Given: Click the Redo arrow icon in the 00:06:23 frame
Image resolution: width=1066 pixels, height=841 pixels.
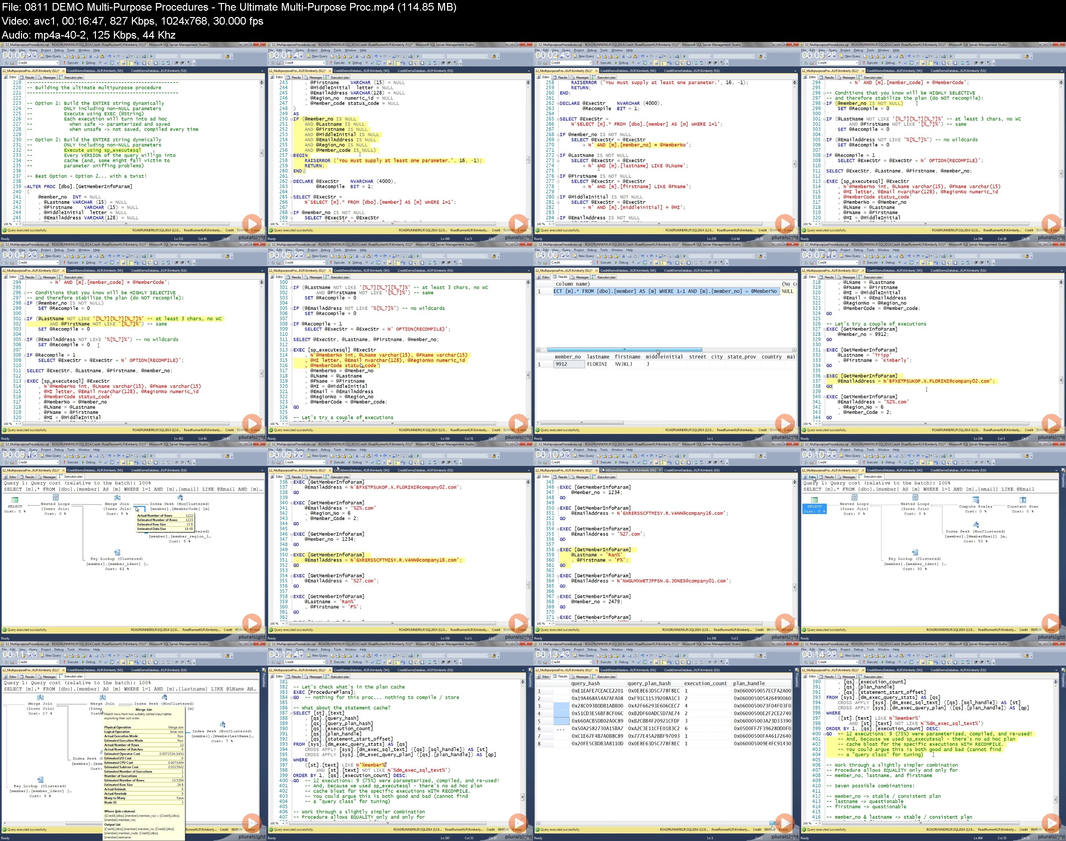Looking at the screenshot, I should click(x=651, y=256).
